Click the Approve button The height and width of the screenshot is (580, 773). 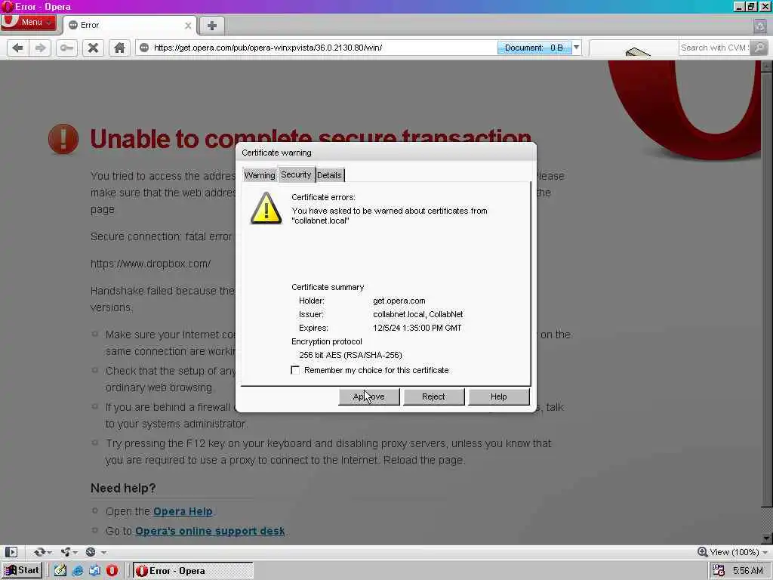pyautogui.click(x=368, y=396)
